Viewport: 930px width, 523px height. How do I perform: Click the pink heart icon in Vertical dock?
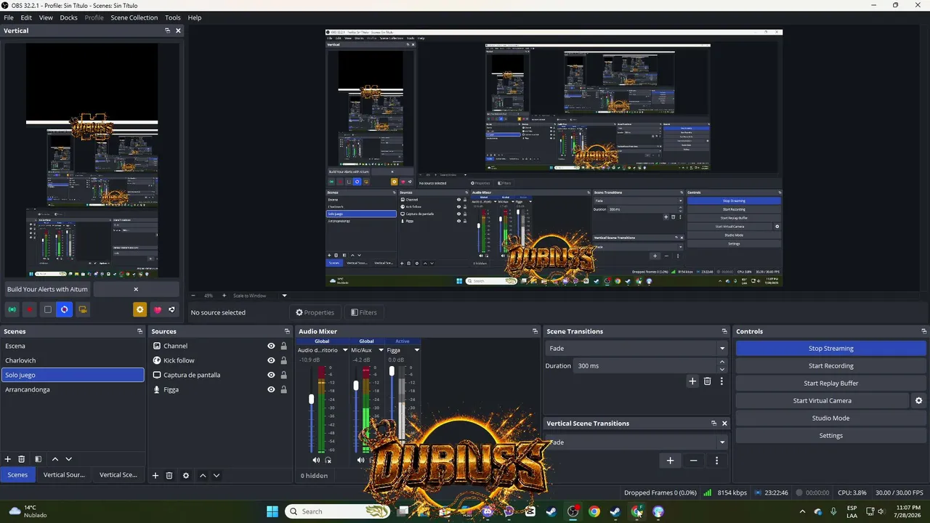tap(158, 309)
